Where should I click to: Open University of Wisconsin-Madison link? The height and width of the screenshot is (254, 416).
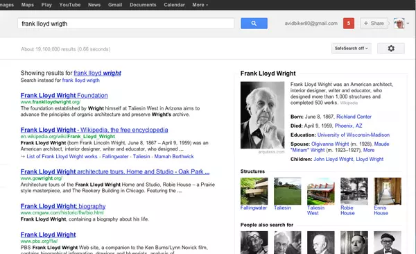354,135
